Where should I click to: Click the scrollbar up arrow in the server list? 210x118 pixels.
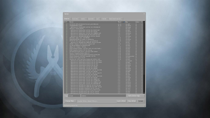pos(144,22)
